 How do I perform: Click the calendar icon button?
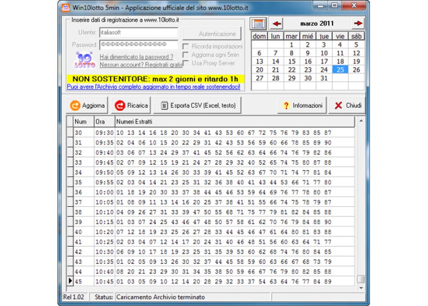[x=258, y=24]
